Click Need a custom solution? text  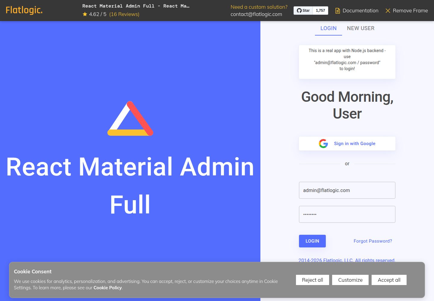[x=259, y=7]
